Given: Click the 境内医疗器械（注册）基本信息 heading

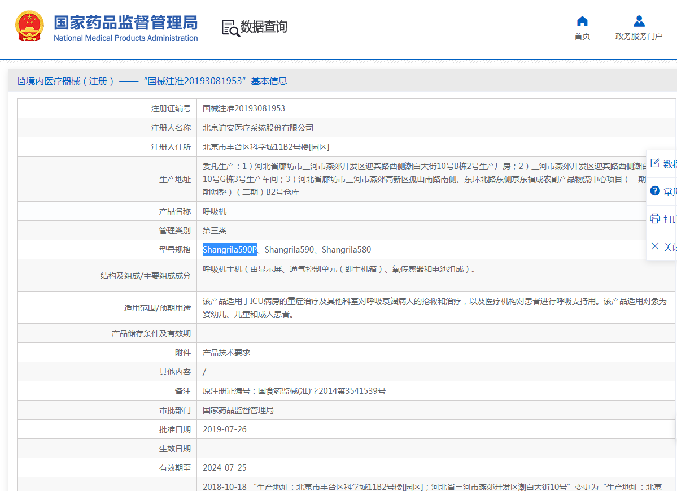Looking at the screenshot, I should pos(152,81).
